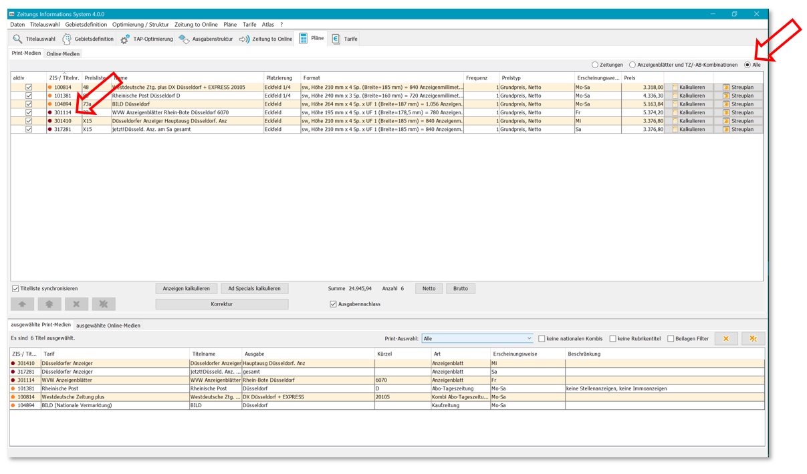Open the Tarife toolbar icon
This screenshot has width=807, height=474.
pos(336,39)
